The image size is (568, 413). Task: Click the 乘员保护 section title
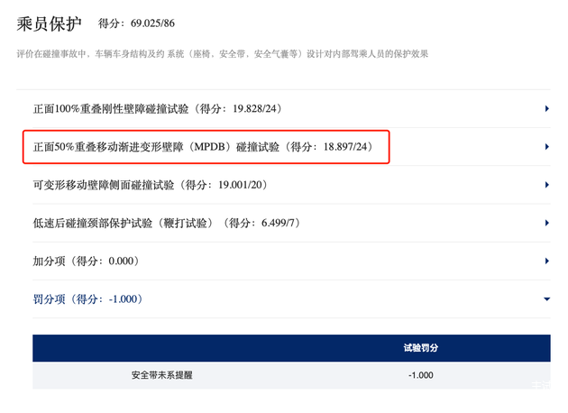50,24
